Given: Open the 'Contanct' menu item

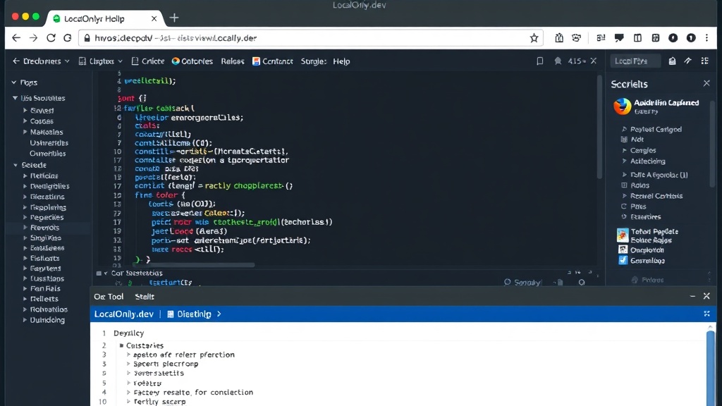Looking at the screenshot, I should click(273, 61).
